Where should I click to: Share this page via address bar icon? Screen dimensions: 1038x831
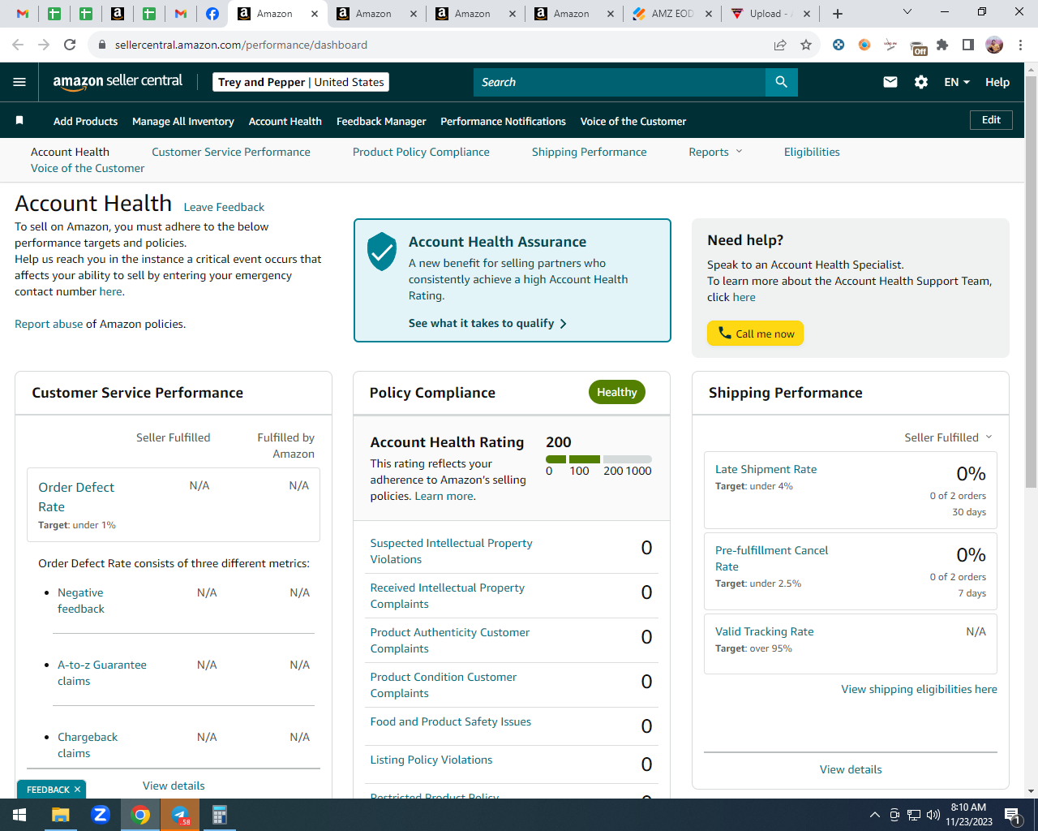780,45
